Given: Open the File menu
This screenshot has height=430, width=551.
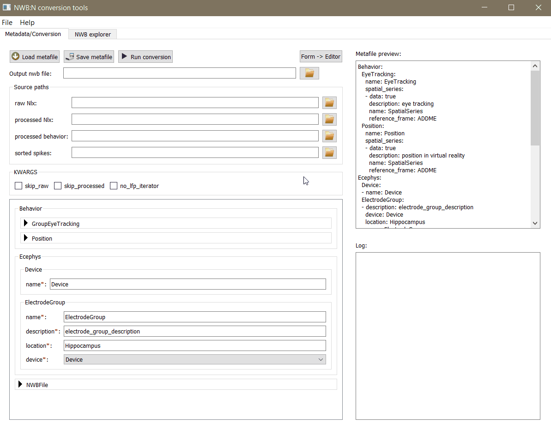Looking at the screenshot, I should coord(7,23).
